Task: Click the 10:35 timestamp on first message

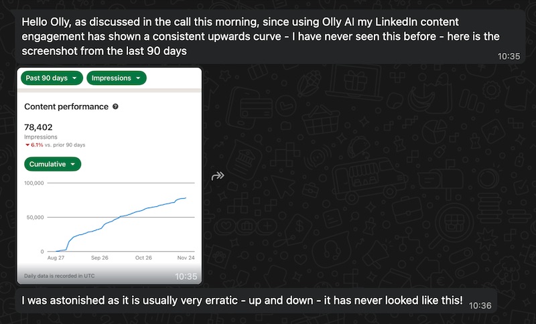Action: point(509,56)
